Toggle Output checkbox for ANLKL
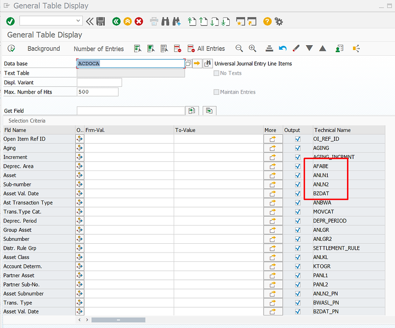 click(x=298, y=257)
